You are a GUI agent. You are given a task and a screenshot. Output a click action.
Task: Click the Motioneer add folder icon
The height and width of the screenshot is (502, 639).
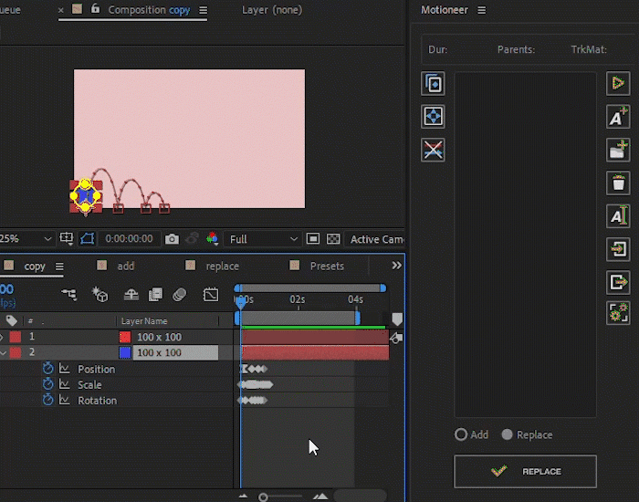coord(618,150)
